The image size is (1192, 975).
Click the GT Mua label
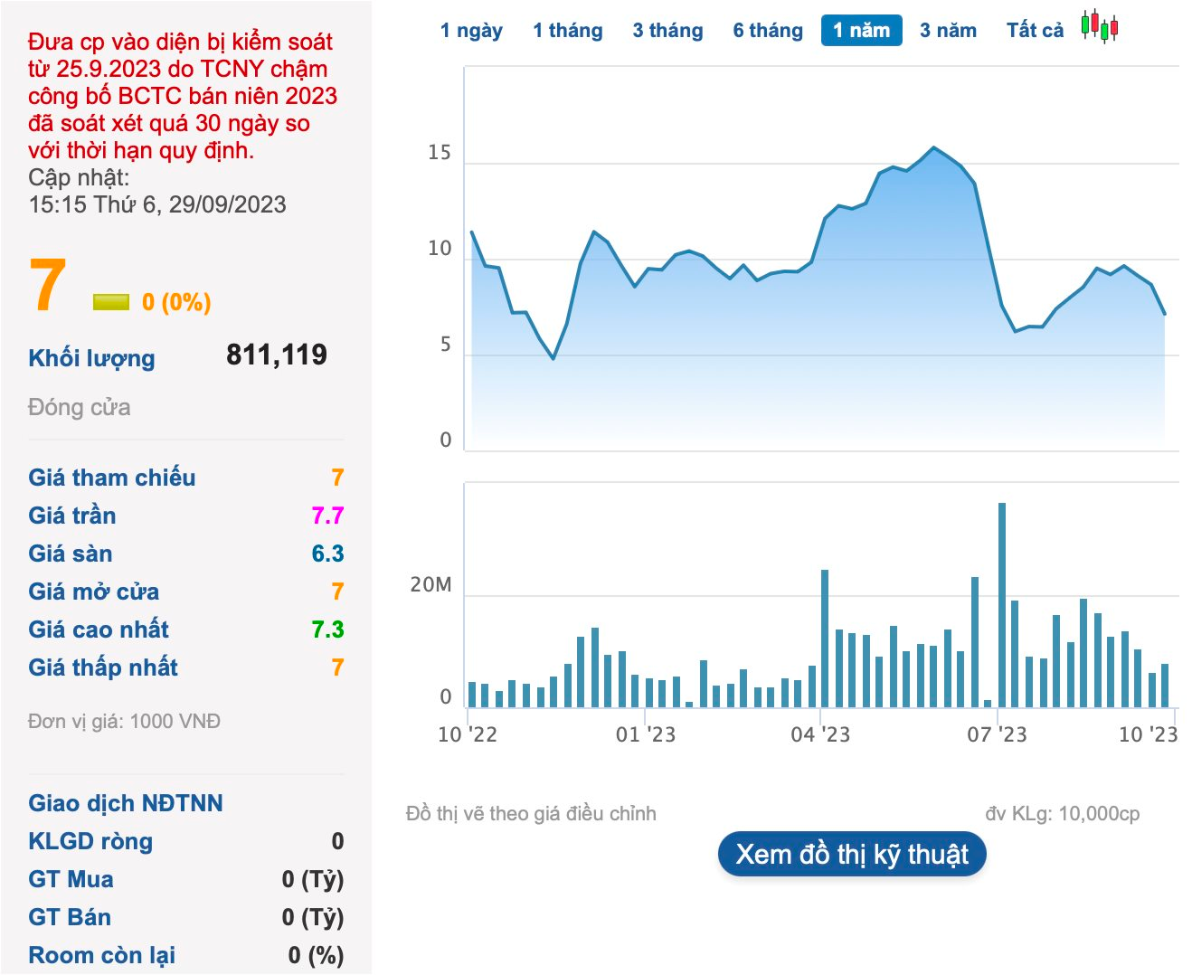click(x=71, y=879)
